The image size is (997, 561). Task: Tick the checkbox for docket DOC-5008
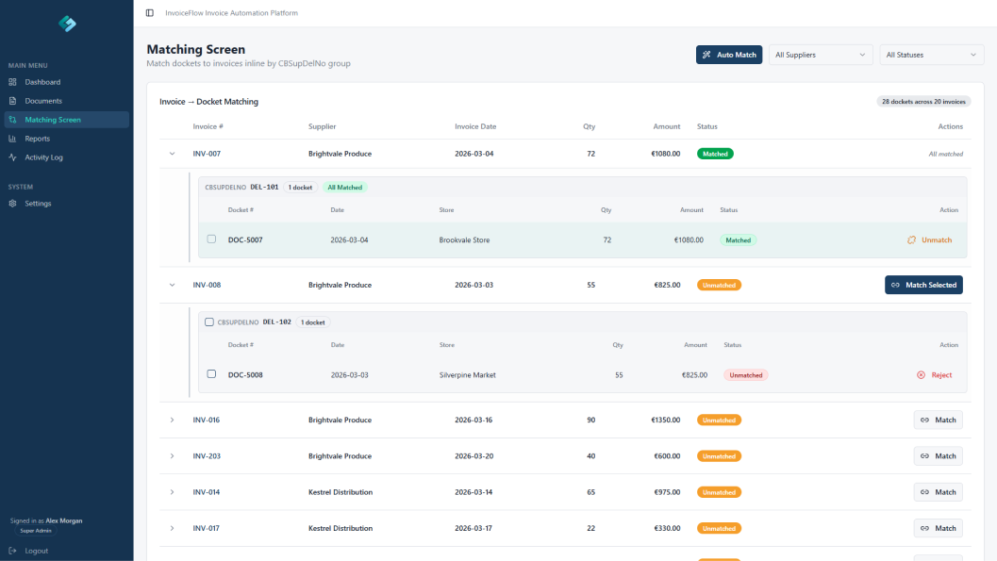211,374
